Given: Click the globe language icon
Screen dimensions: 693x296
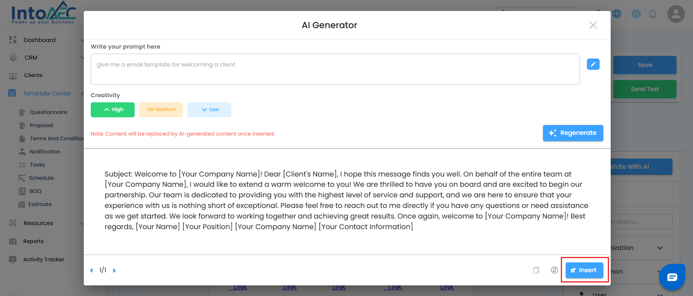Looking at the screenshot, I should 617,14.
